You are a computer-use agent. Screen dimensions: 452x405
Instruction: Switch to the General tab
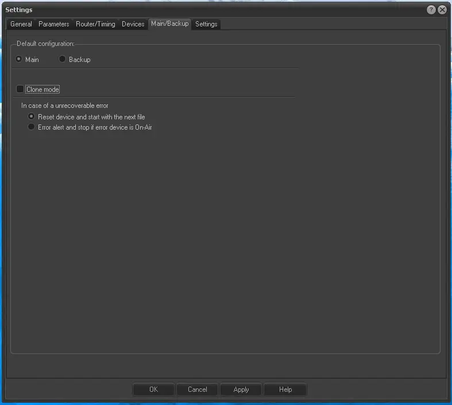pos(21,24)
